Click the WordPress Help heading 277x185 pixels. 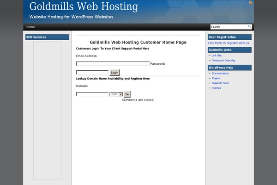229,68
